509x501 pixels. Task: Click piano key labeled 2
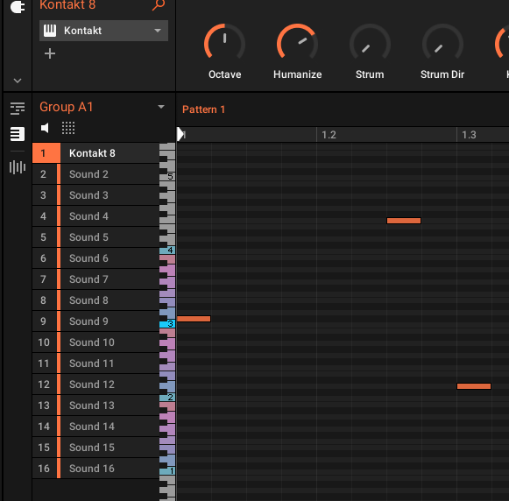pyautogui.click(x=167, y=397)
